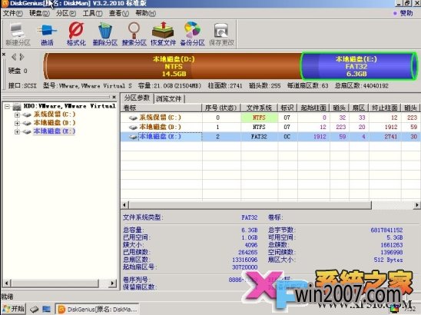
Task: Click the 终止柱面 column header
Action: click(385, 108)
